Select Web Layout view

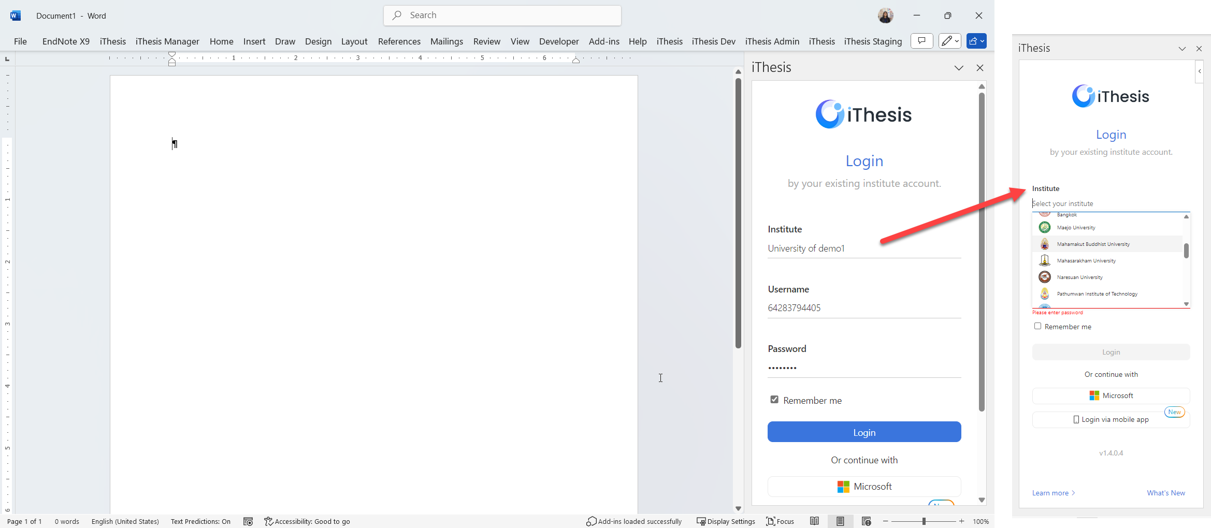(866, 521)
